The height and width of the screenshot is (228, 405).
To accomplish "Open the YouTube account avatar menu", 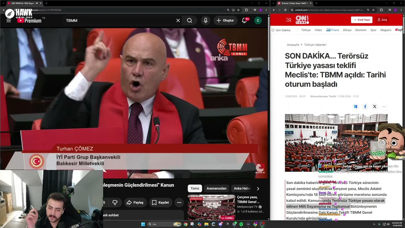I will pos(258,21).
